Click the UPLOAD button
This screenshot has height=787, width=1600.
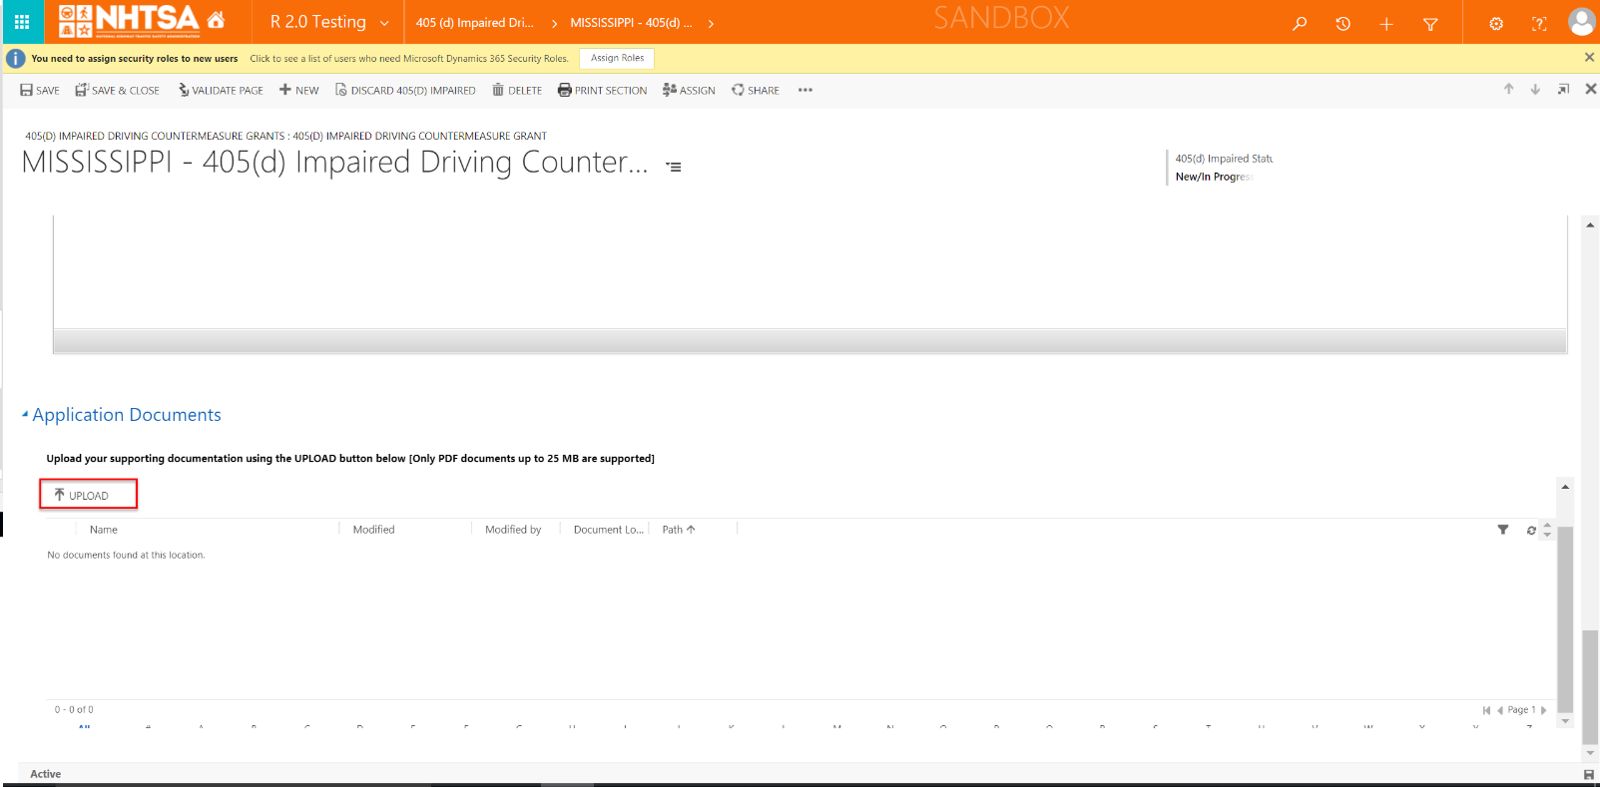point(88,495)
